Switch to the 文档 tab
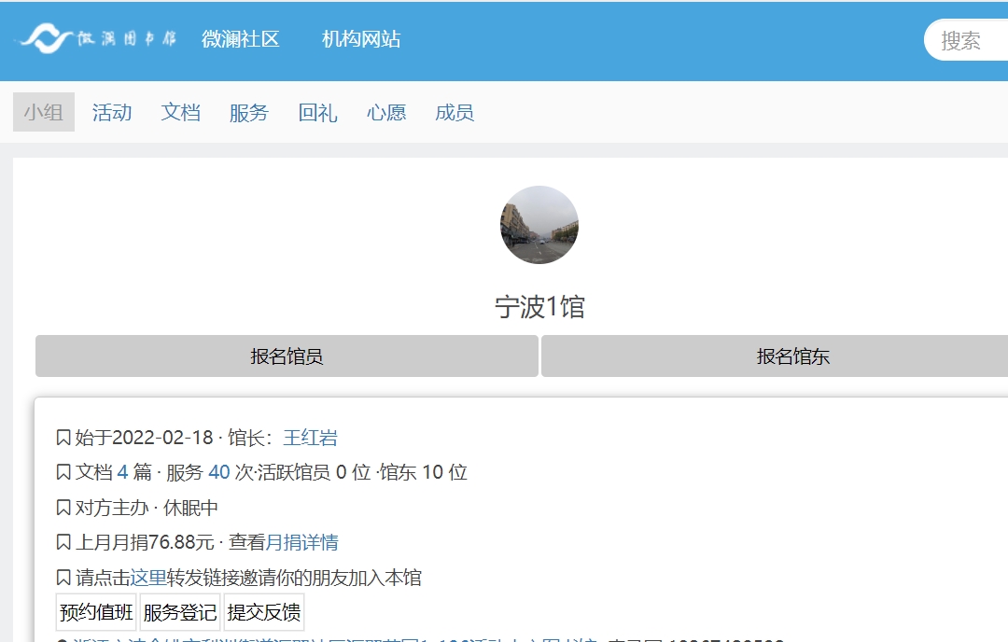The width and height of the screenshot is (1008, 642). click(x=181, y=113)
